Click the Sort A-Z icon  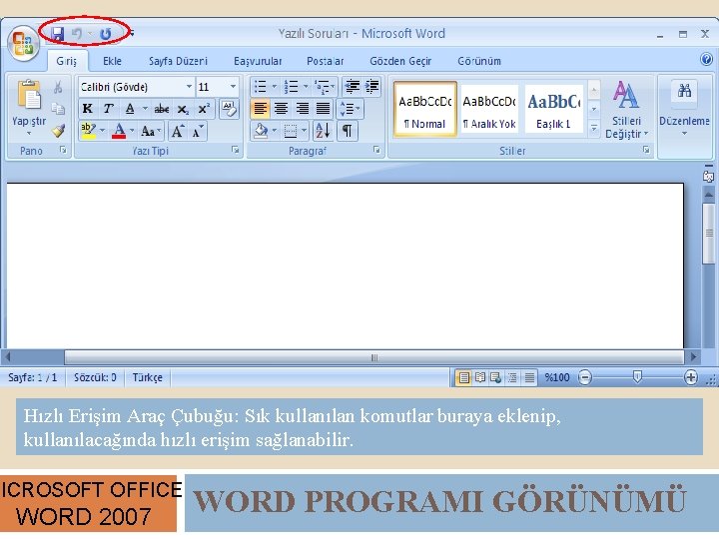pyautogui.click(x=324, y=131)
